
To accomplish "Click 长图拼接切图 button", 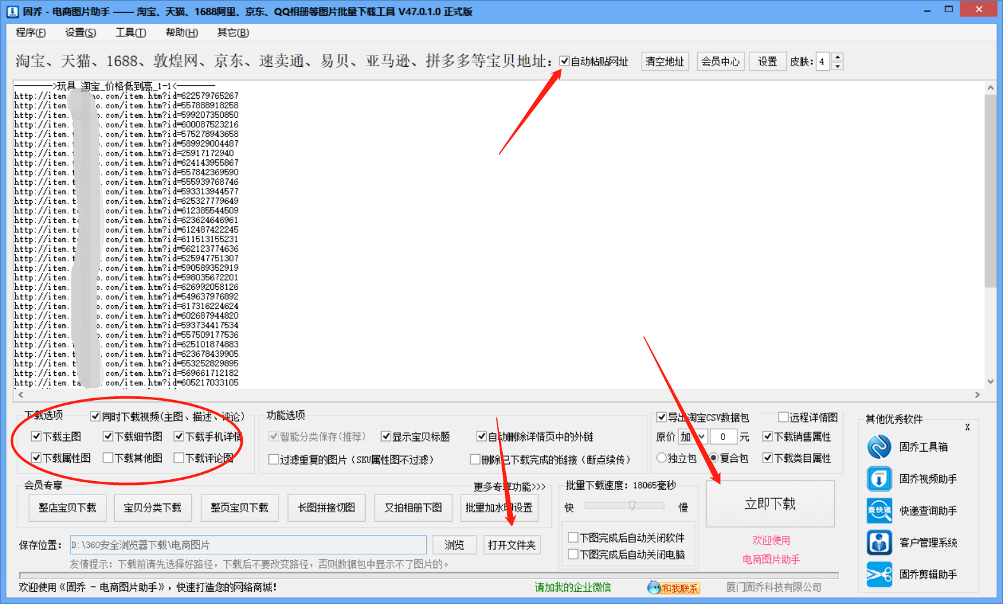I will 326,508.
